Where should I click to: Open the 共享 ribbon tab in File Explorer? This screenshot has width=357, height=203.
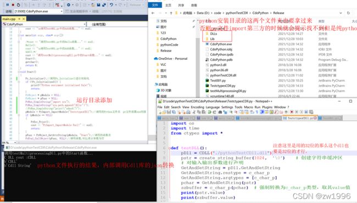point(181,5)
